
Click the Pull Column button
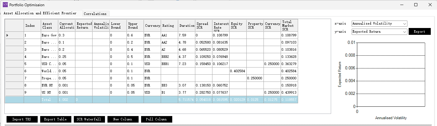pyautogui.click(x=156, y=119)
